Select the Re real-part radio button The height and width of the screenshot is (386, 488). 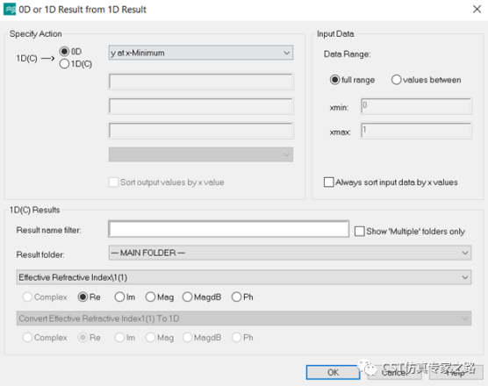tap(83, 297)
